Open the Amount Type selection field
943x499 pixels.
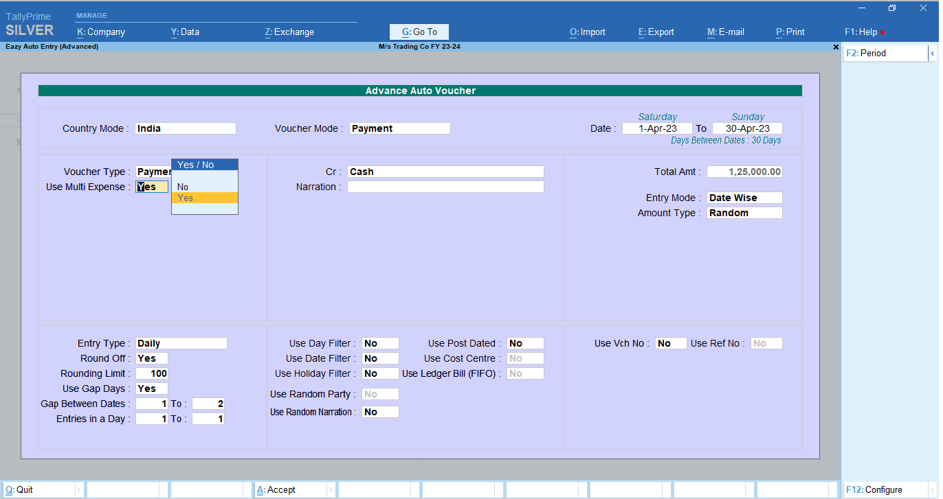[744, 213]
